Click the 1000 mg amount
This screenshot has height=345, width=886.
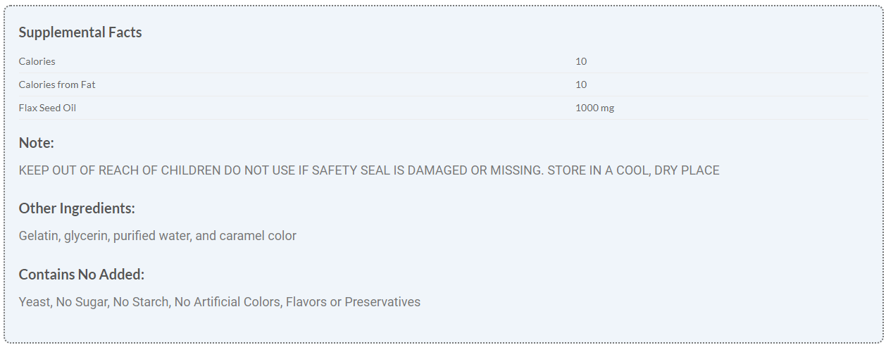click(x=594, y=108)
